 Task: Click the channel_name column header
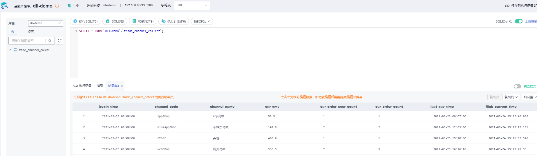tap(222, 107)
